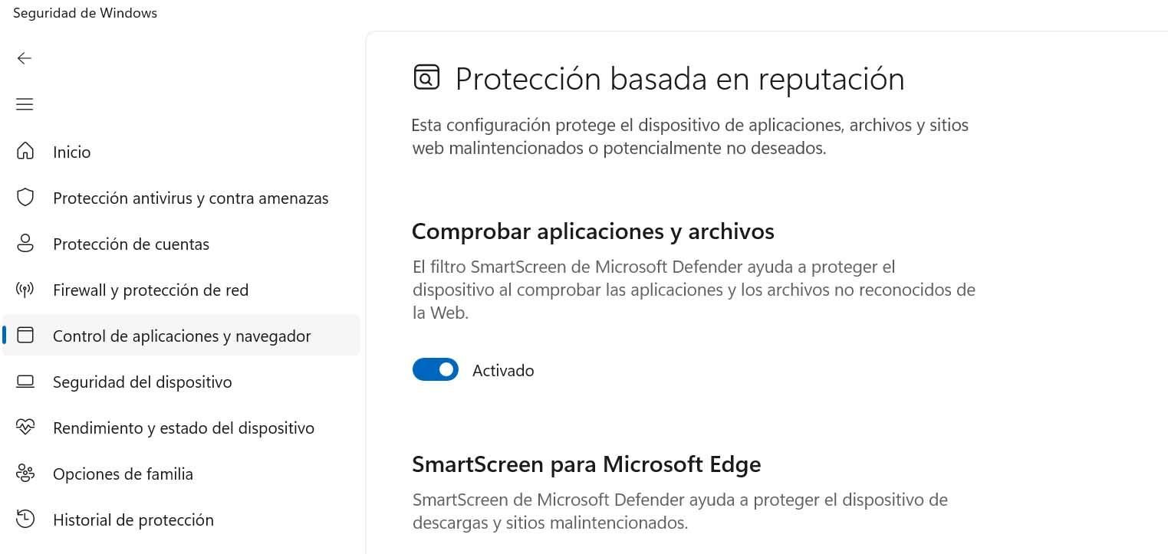Expand the hamburger navigation menu
The height and width of the screenshot is (554, 1168).
coord(25,104)
